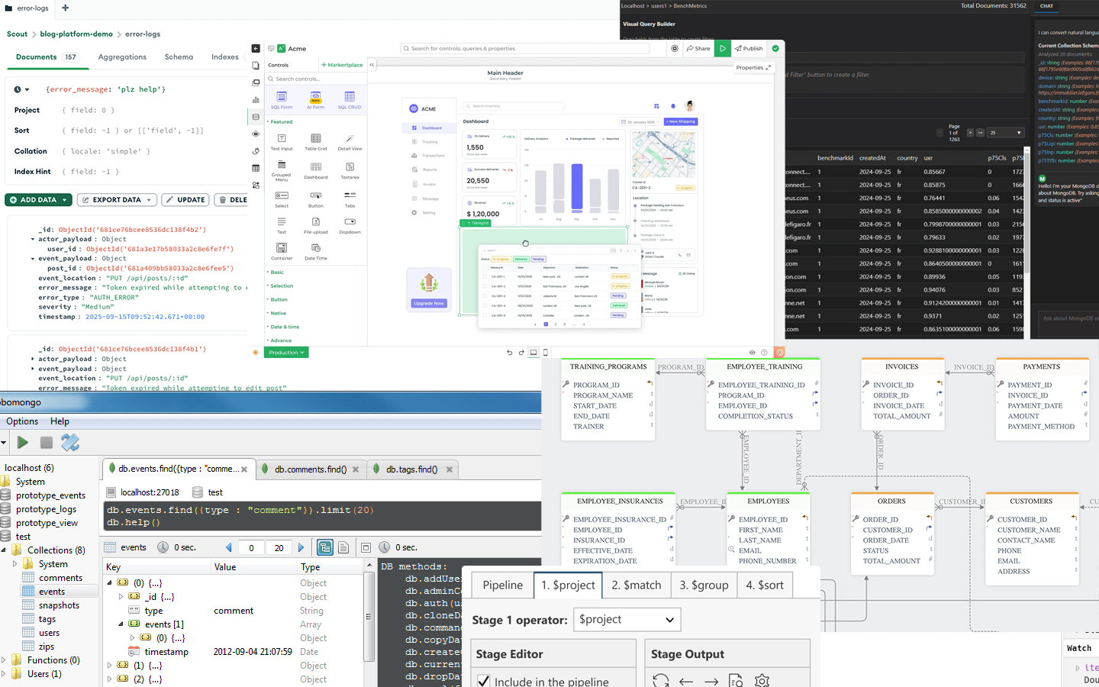Viewport: 1099px width, 687px height.
Task: Select desktop preview toggle in Acme bottom bar
Action: tap(533, 353)
